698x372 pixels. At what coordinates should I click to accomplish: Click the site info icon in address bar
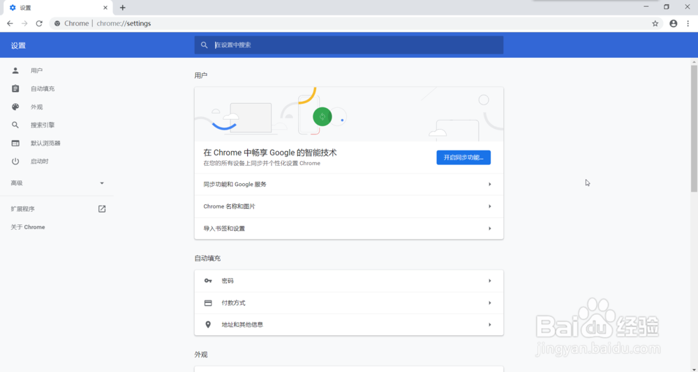click(57, 24)
